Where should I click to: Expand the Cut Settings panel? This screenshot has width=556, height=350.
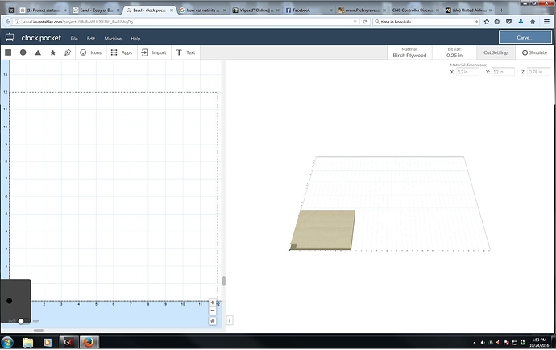coord(496,52)
